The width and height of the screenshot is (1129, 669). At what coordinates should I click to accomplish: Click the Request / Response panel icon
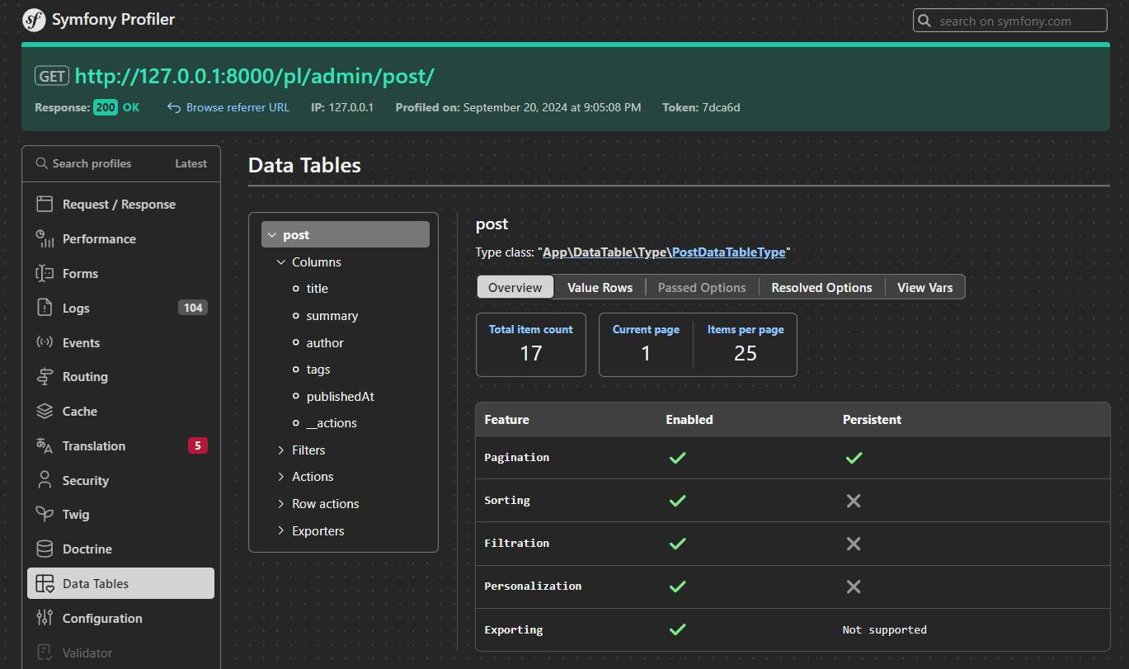[x=45, y=205]
